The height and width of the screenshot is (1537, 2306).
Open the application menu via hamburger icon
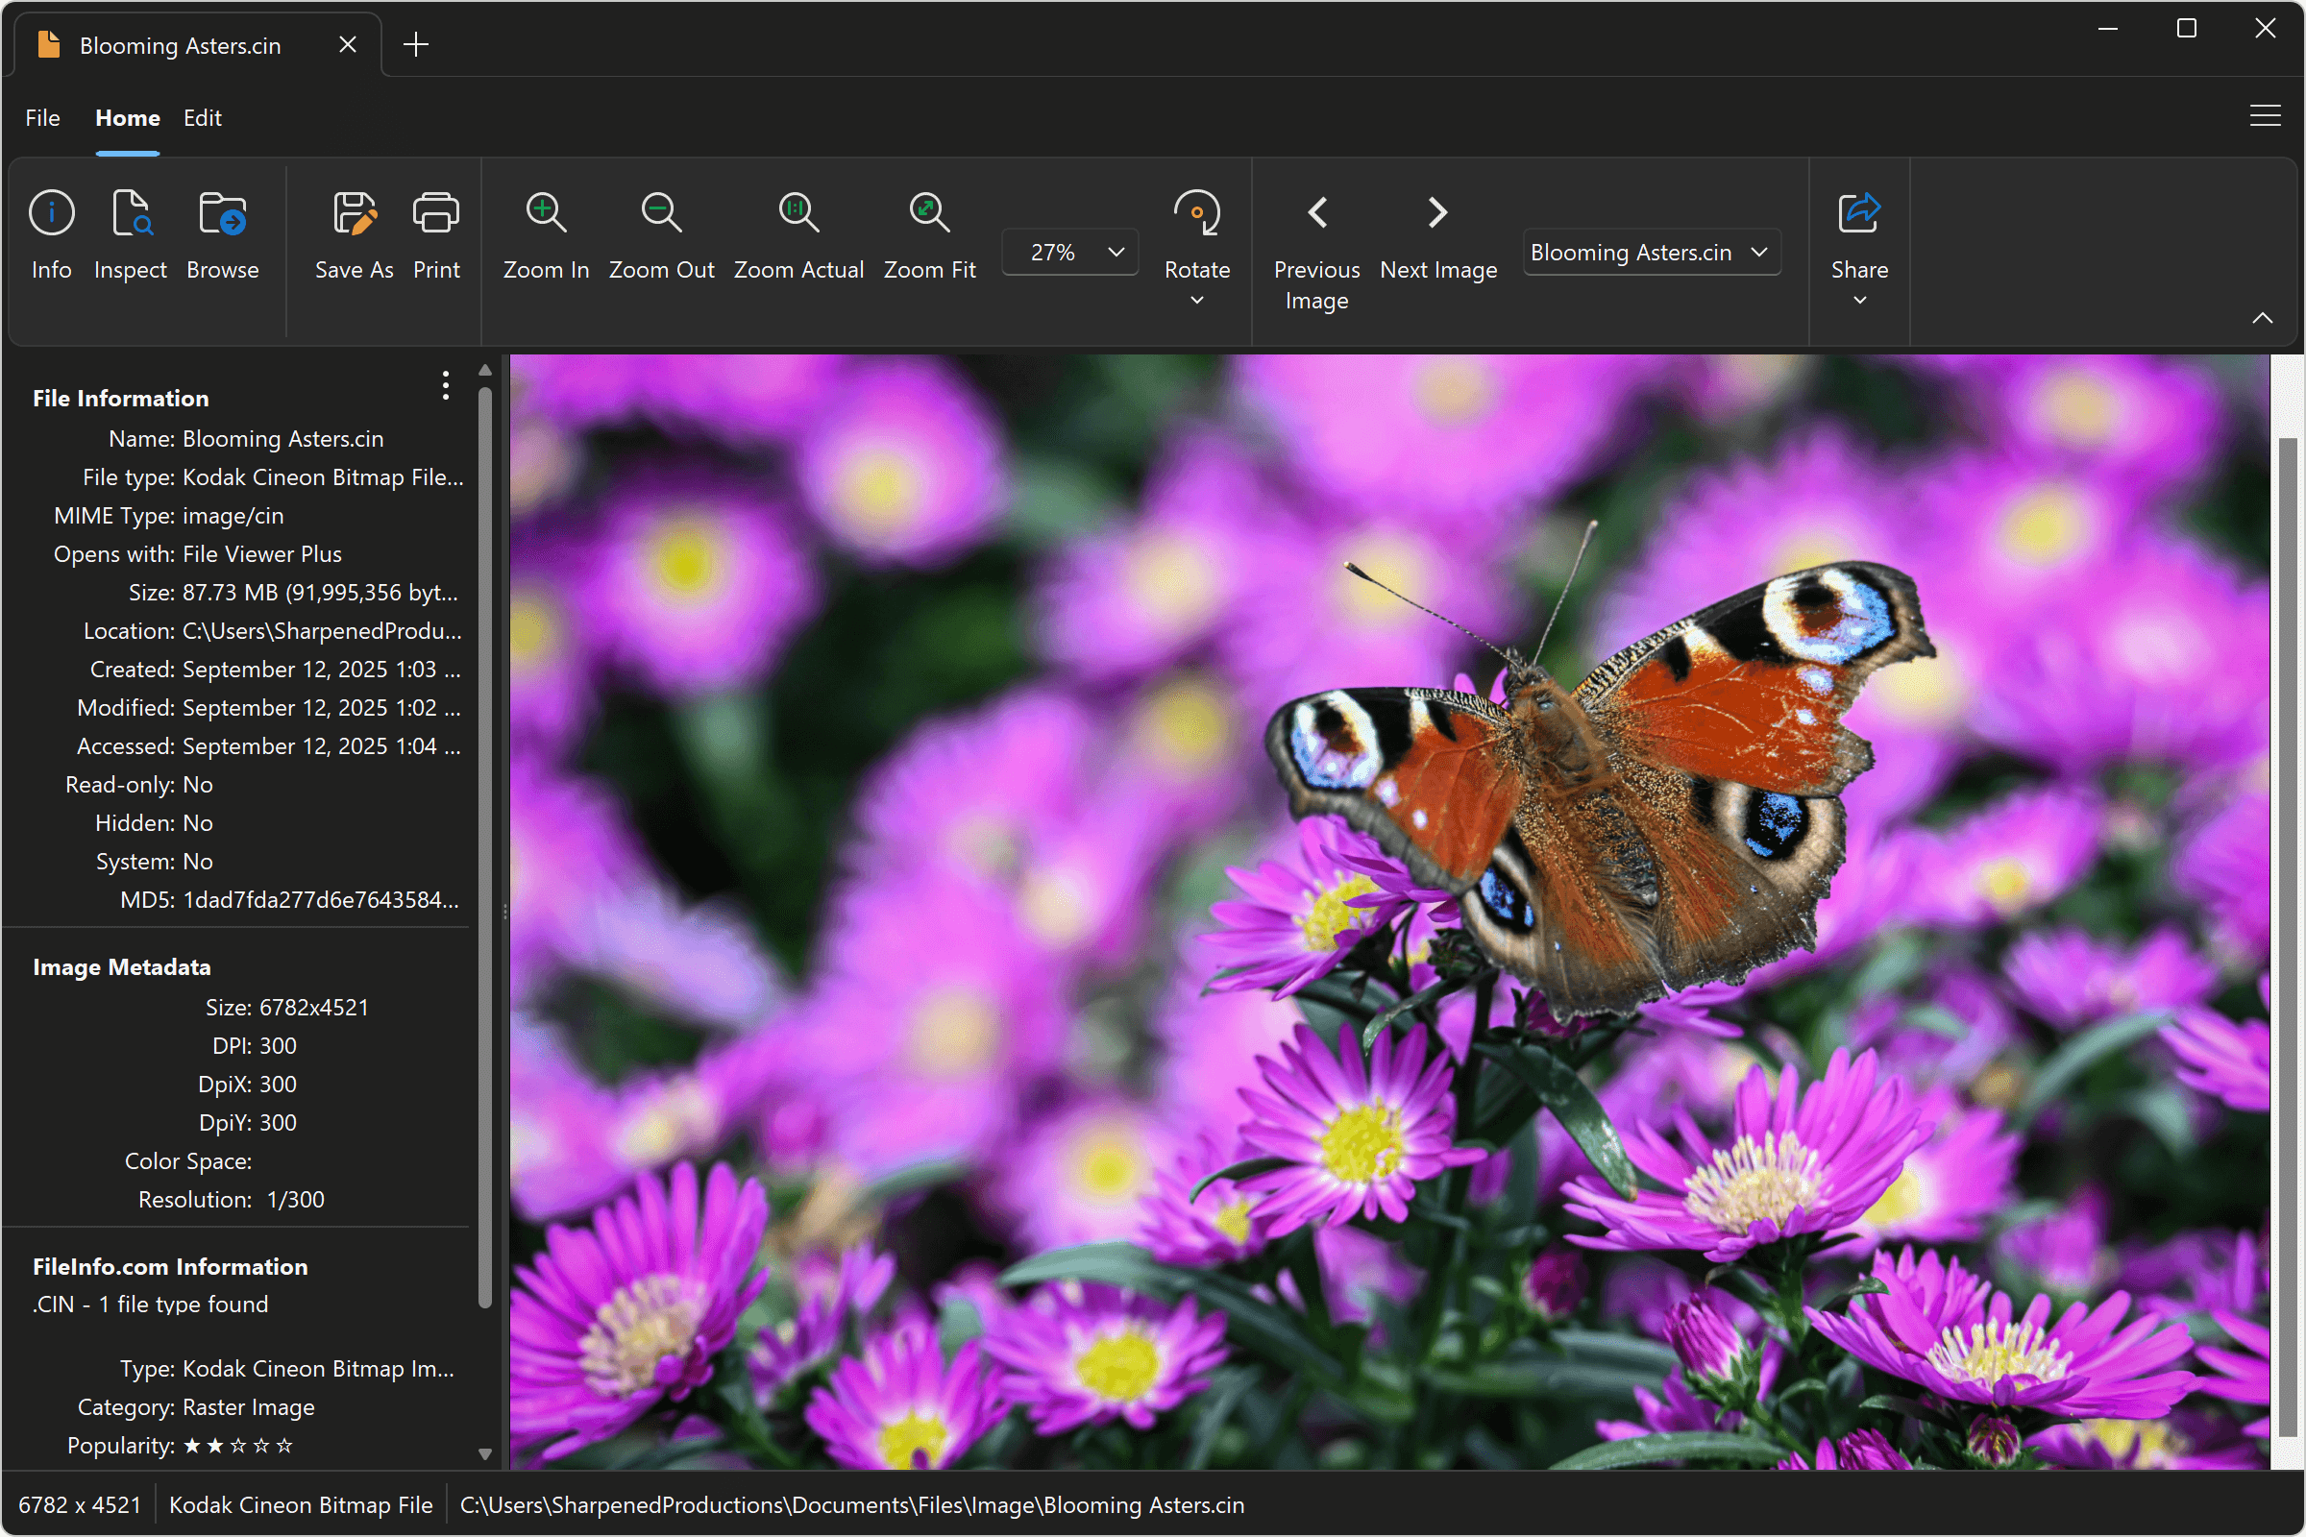coord(2265,115)
